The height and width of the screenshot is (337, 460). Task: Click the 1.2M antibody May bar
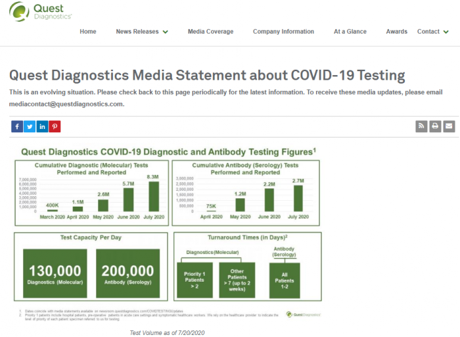tap(241, 205)
